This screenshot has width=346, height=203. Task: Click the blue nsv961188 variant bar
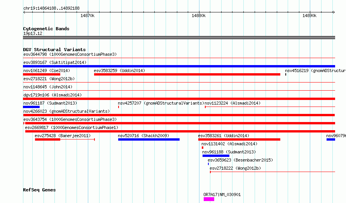pos(216,156)
